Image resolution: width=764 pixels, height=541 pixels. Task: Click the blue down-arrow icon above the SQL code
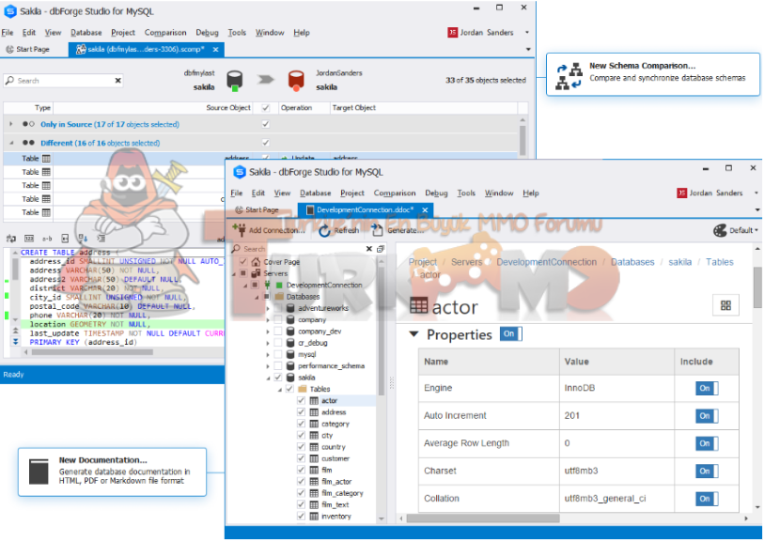(83, 239)
